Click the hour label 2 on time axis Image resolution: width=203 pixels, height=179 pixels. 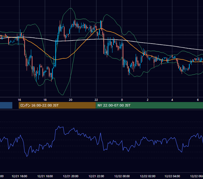pos(147,100)
